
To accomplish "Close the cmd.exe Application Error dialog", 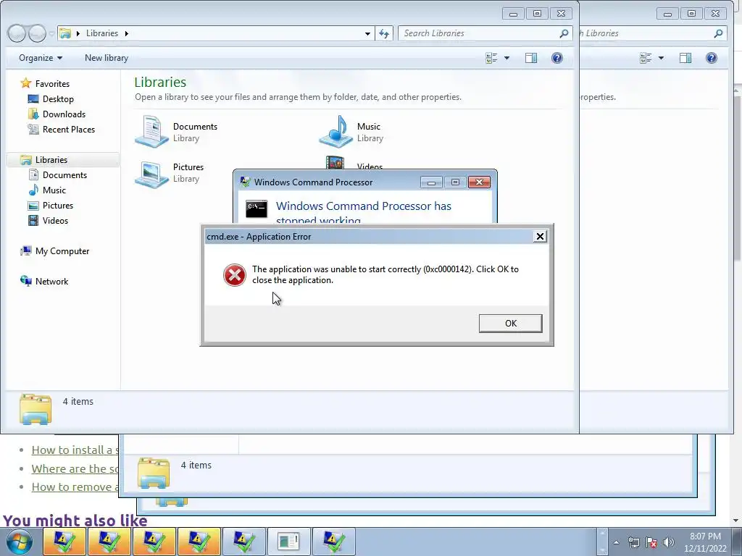I will pyautogui.click(x=540, y=237).
